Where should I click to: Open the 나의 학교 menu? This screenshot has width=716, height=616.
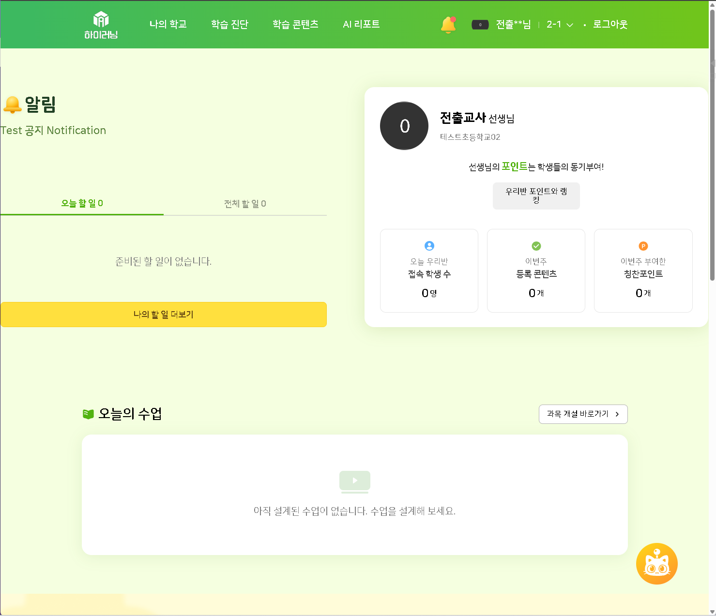point(168,24)
